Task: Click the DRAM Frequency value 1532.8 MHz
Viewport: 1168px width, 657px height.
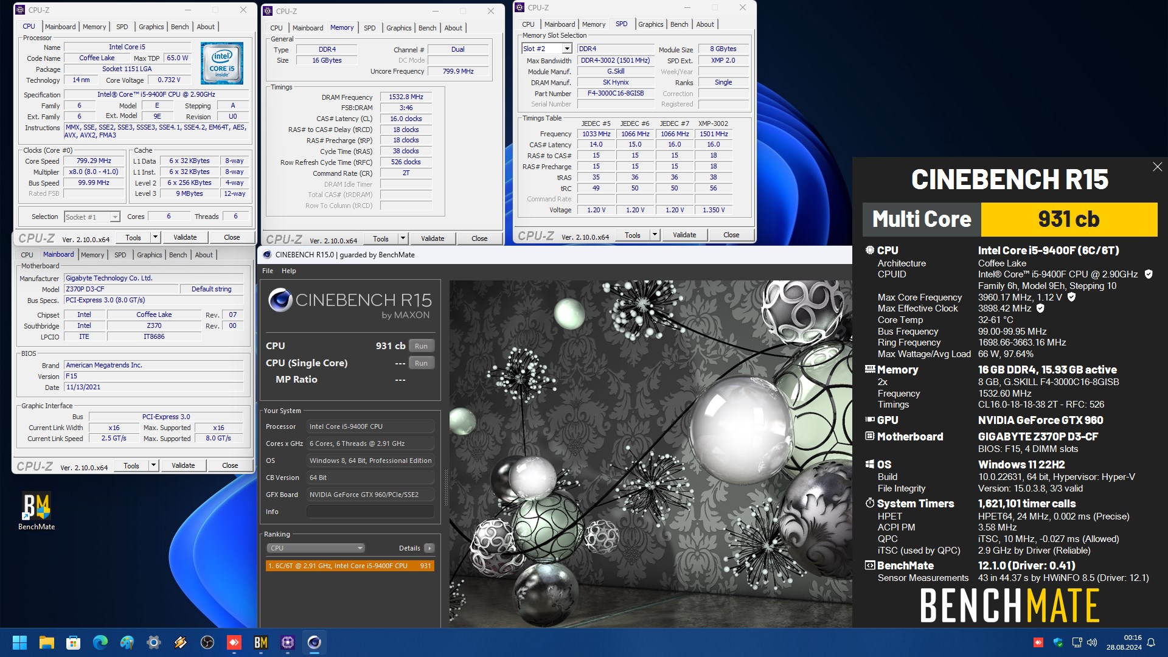Action: [406, 97]
